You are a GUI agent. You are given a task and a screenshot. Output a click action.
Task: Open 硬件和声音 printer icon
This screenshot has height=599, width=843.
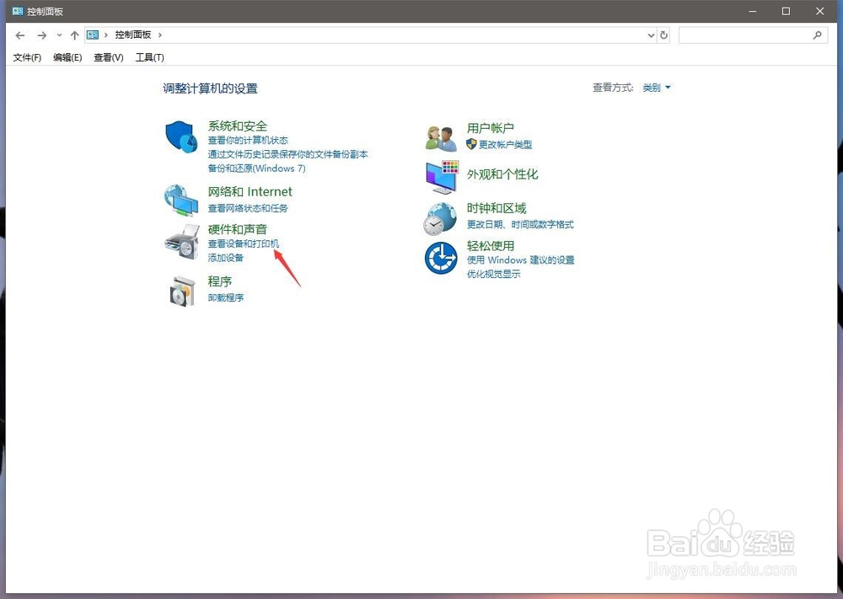(x=182, y=244)
